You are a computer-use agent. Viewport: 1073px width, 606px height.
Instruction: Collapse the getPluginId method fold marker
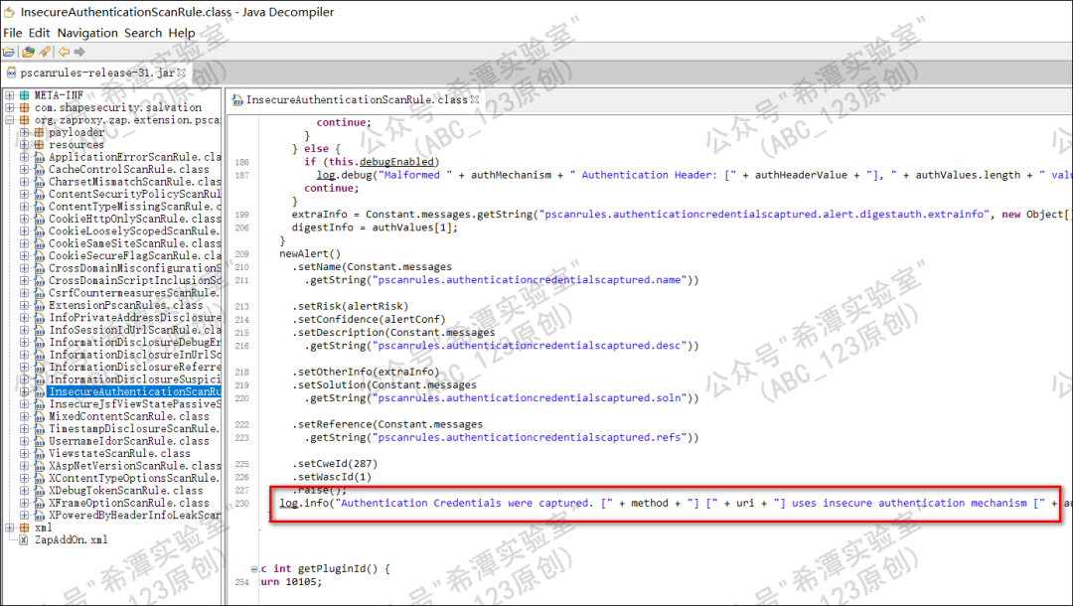[x=254, y=569]
